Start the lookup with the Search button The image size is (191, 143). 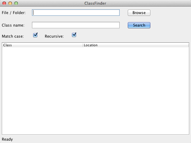139,25
